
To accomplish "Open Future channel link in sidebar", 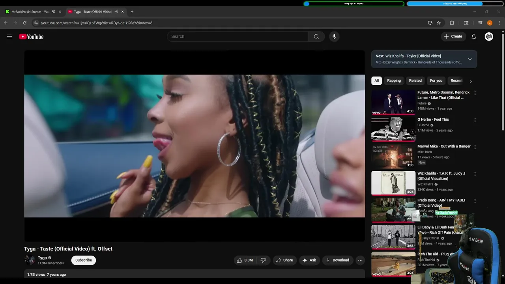I will point(422,103).
